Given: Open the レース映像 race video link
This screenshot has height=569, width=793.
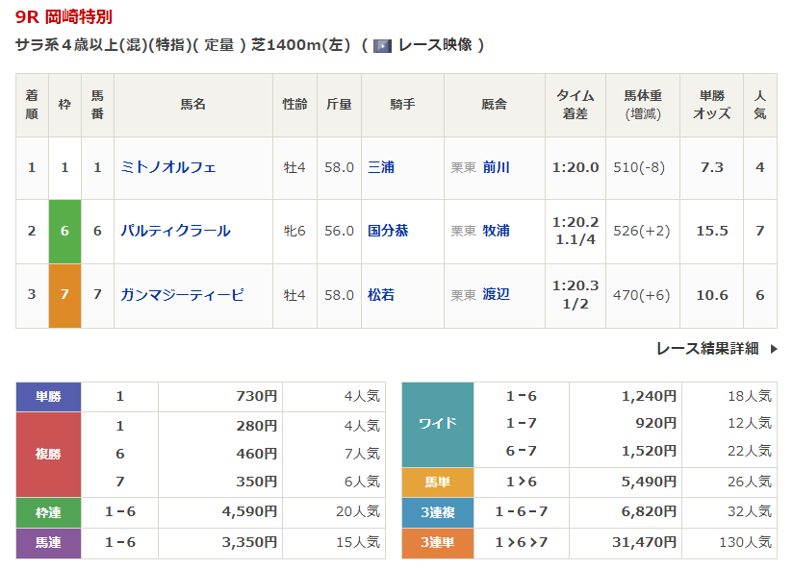Looking at the screenshot, I should (x=435, y=45).
